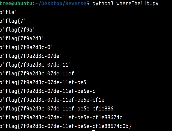Click the output line b'flag{7f9a2d3c-0'
The width and height of the screenshot is (172, 131).
[26, 47]
